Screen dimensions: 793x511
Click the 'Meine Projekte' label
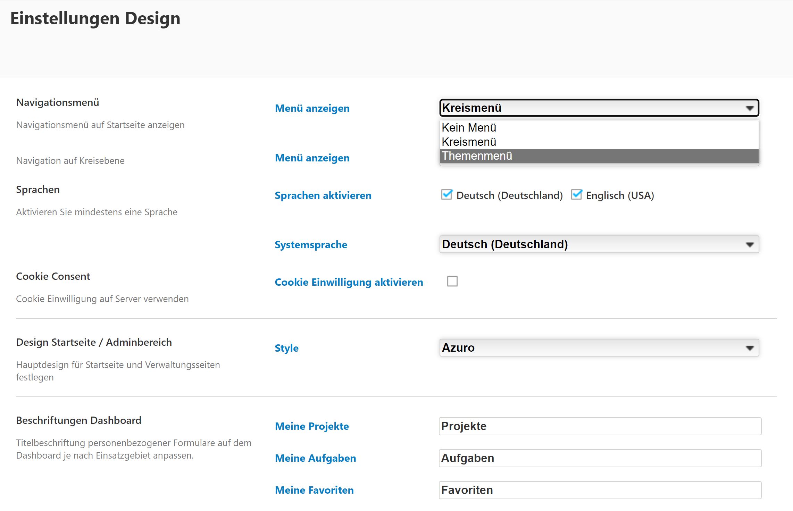(x=312, y=426)
